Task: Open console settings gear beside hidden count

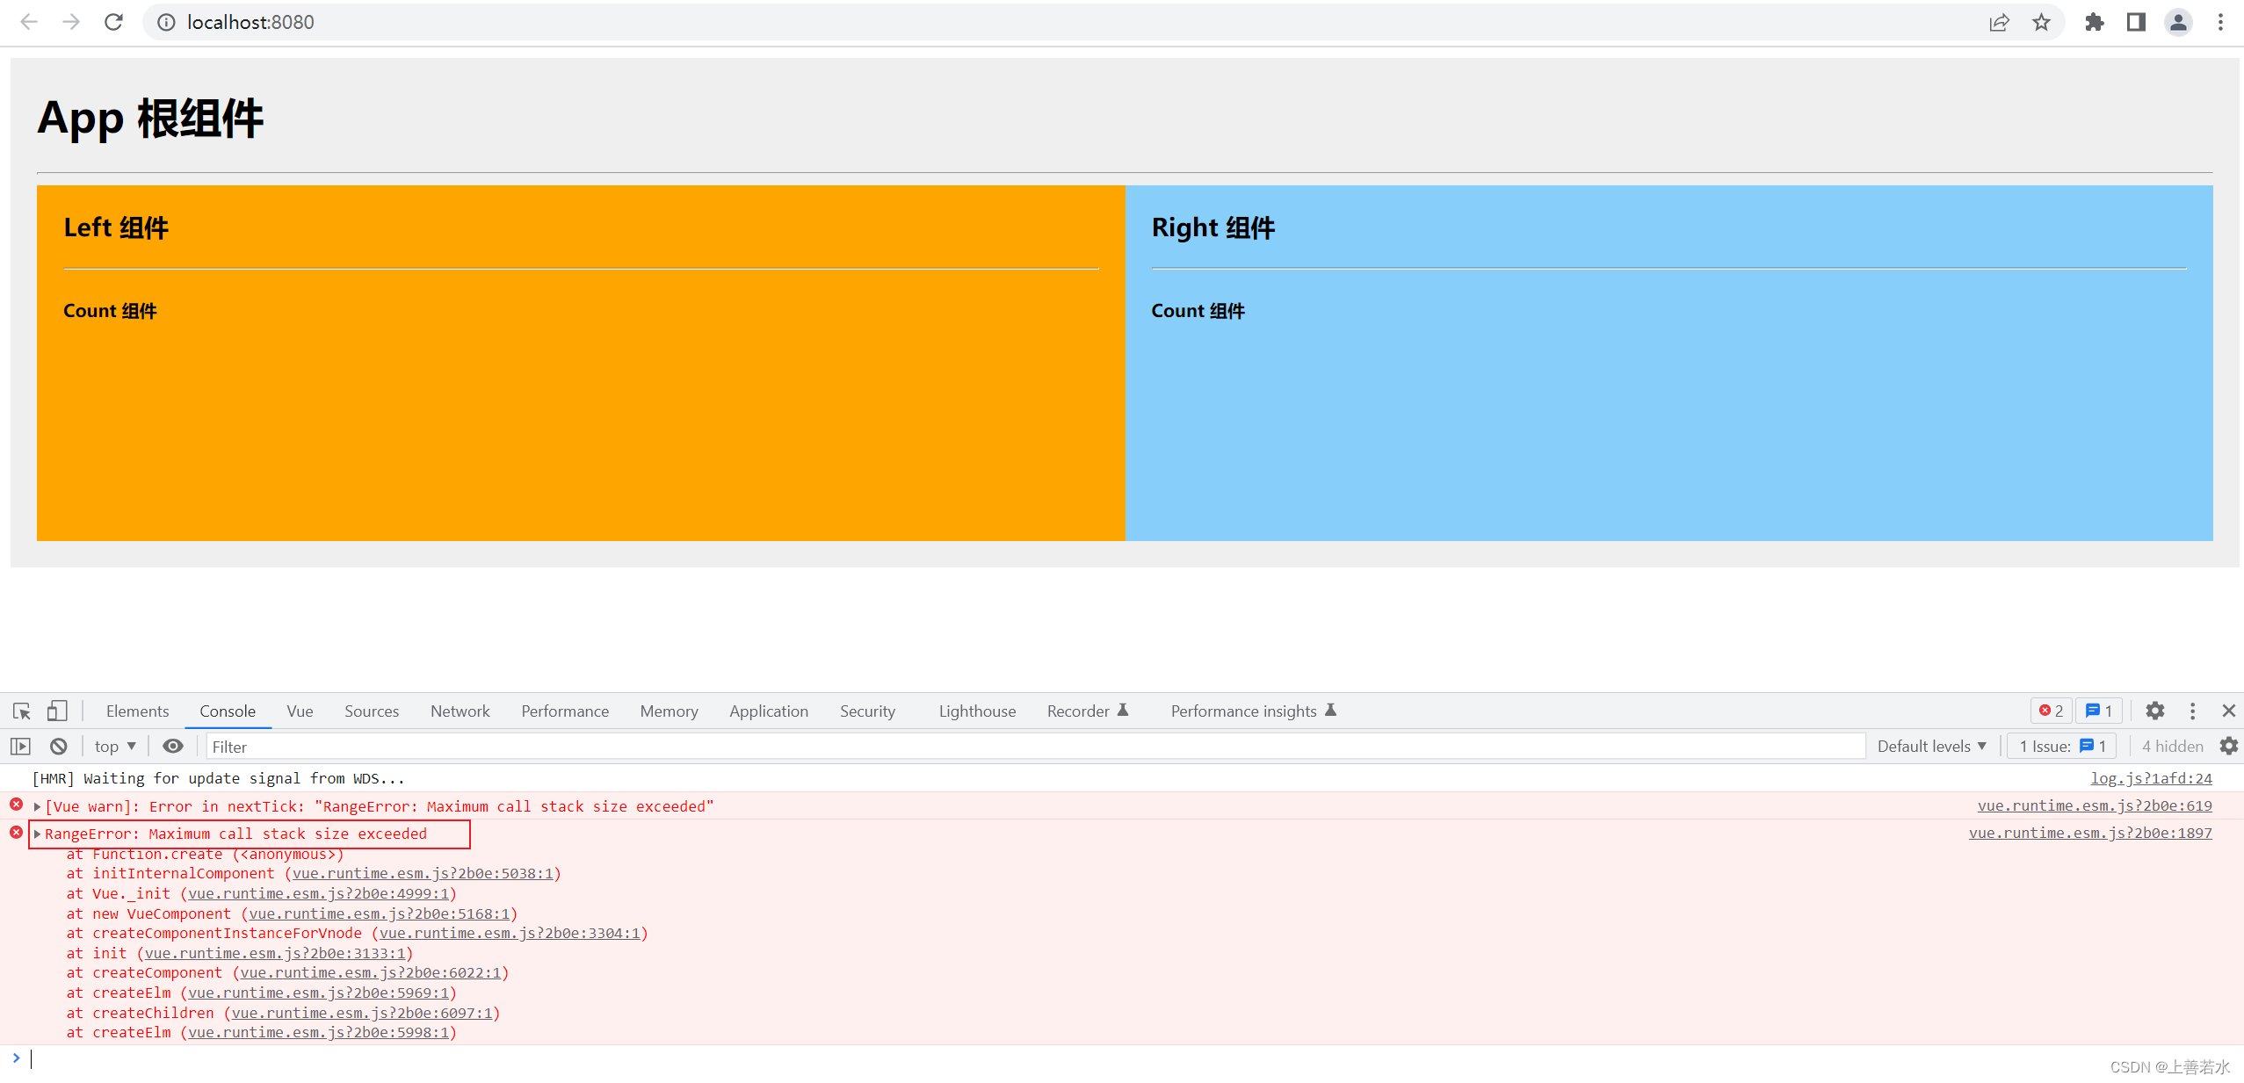Action: (x=2229, y=746)
